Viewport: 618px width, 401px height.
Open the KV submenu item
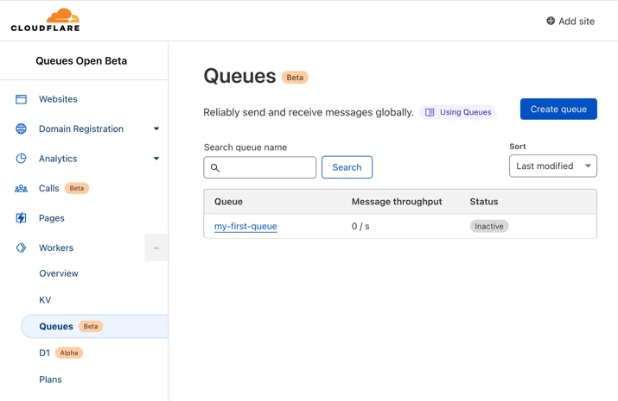[45, 300]
